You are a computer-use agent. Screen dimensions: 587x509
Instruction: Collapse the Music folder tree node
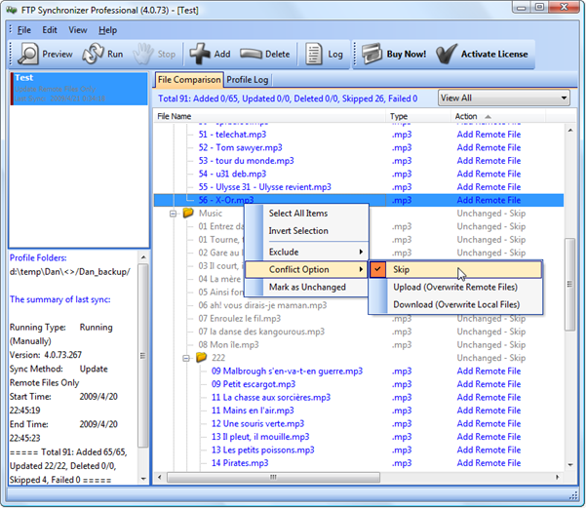tap(174, 213)
